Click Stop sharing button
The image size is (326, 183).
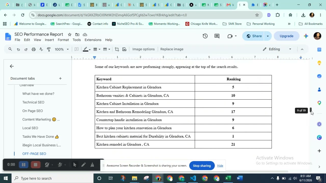tap(202, 166)
